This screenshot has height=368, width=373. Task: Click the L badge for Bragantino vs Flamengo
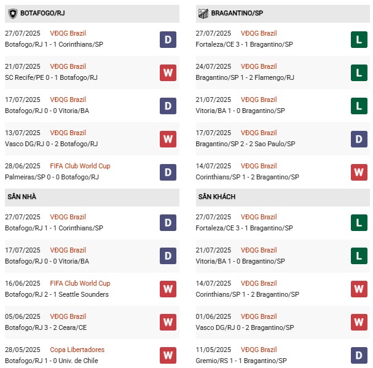pyautogui.click(x=359, y=72)
